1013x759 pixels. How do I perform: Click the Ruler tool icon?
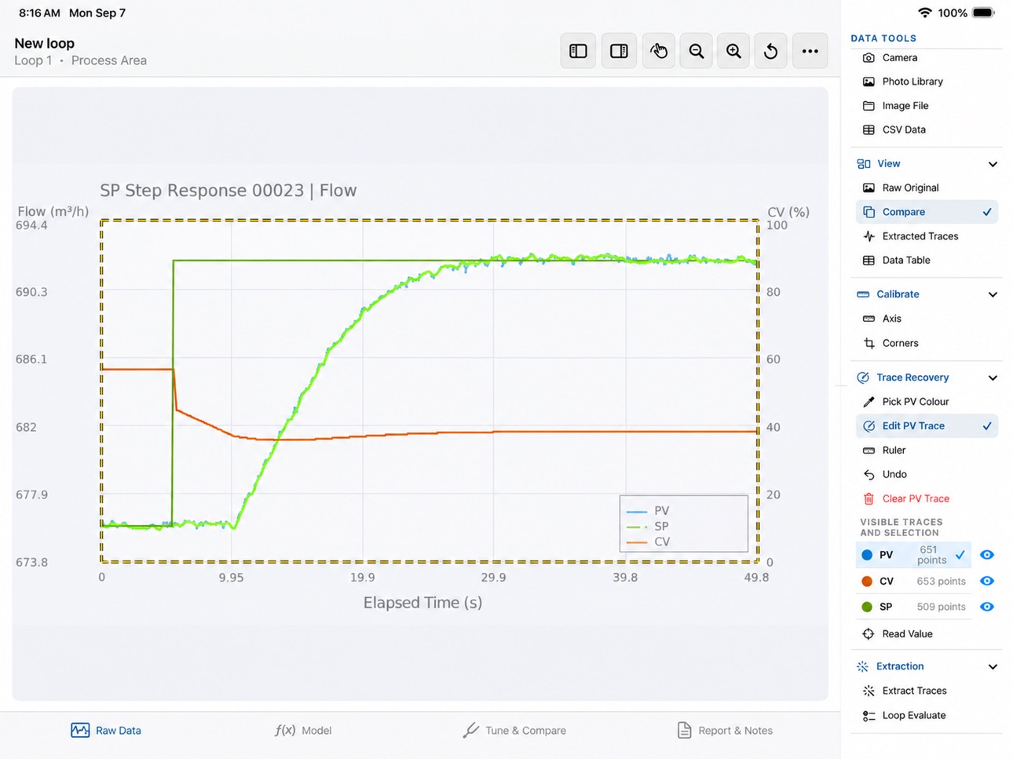(x=869, y=451)
